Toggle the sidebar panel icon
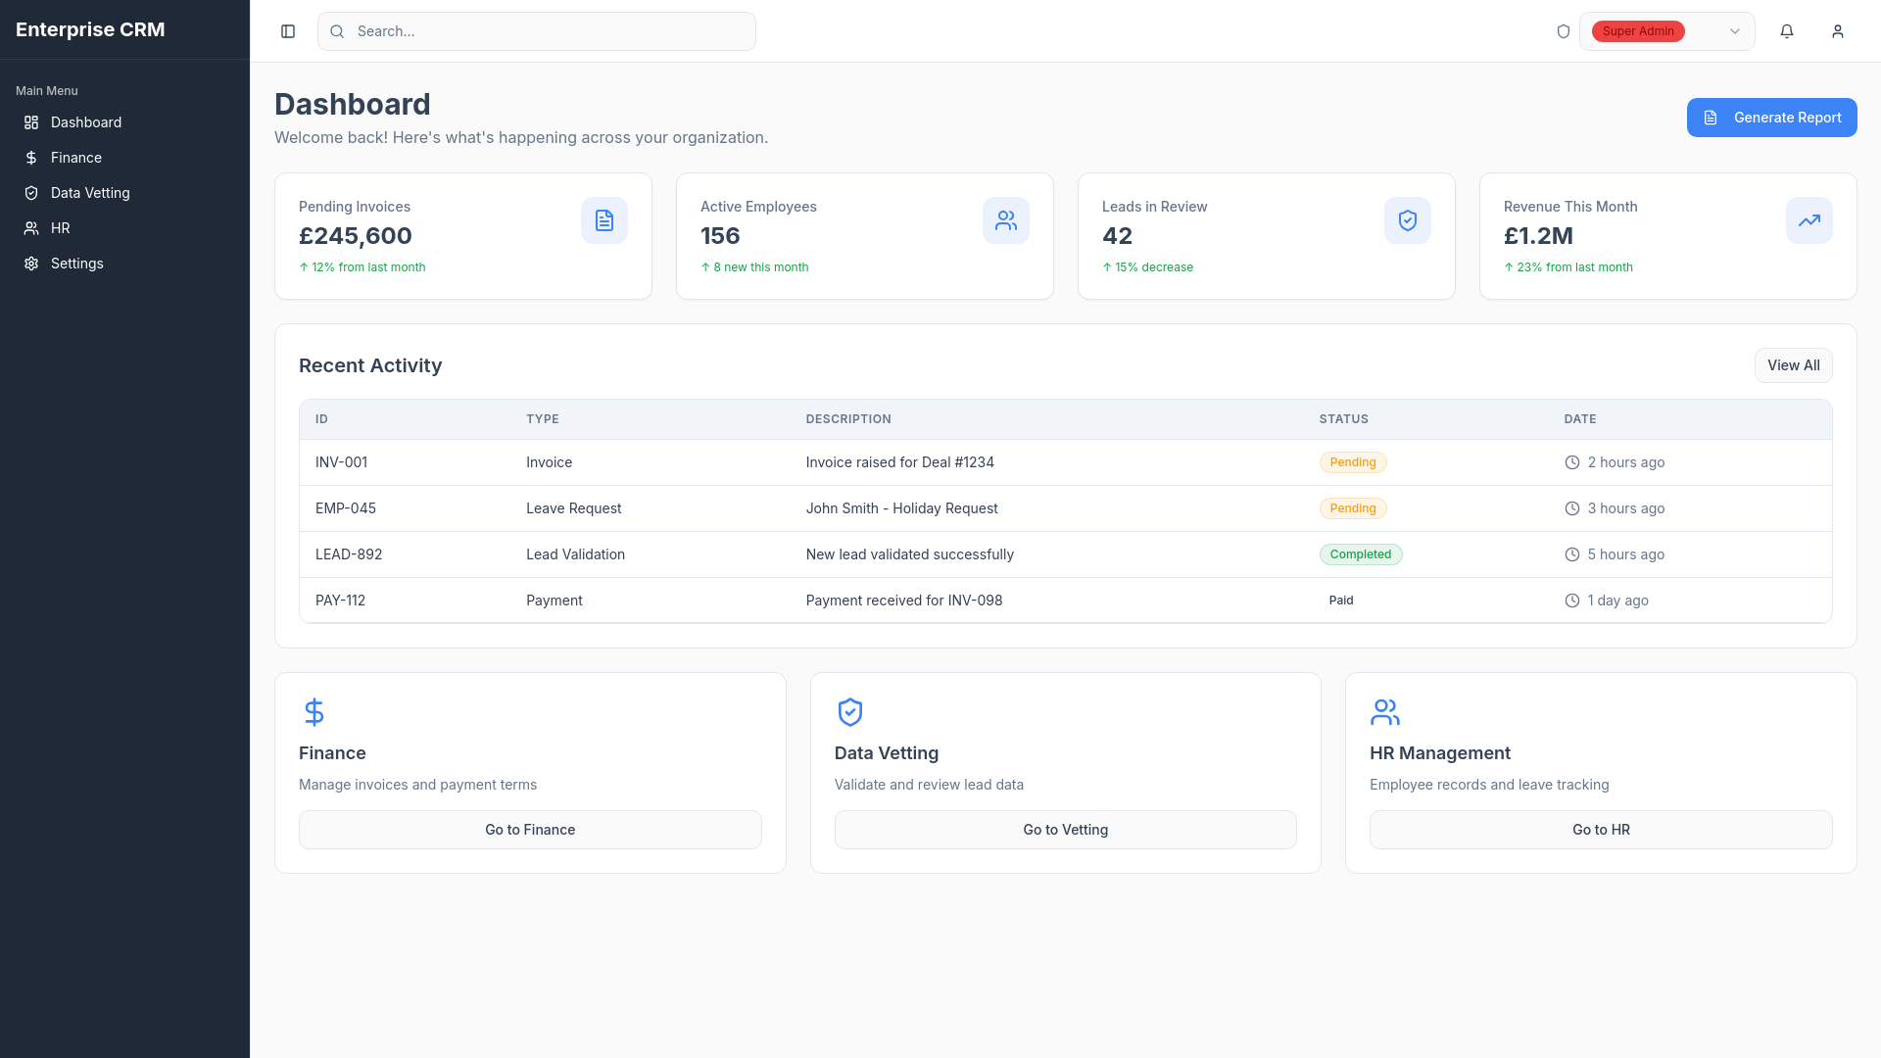This screenshot has width=1881, height=1058. [288, 31]
